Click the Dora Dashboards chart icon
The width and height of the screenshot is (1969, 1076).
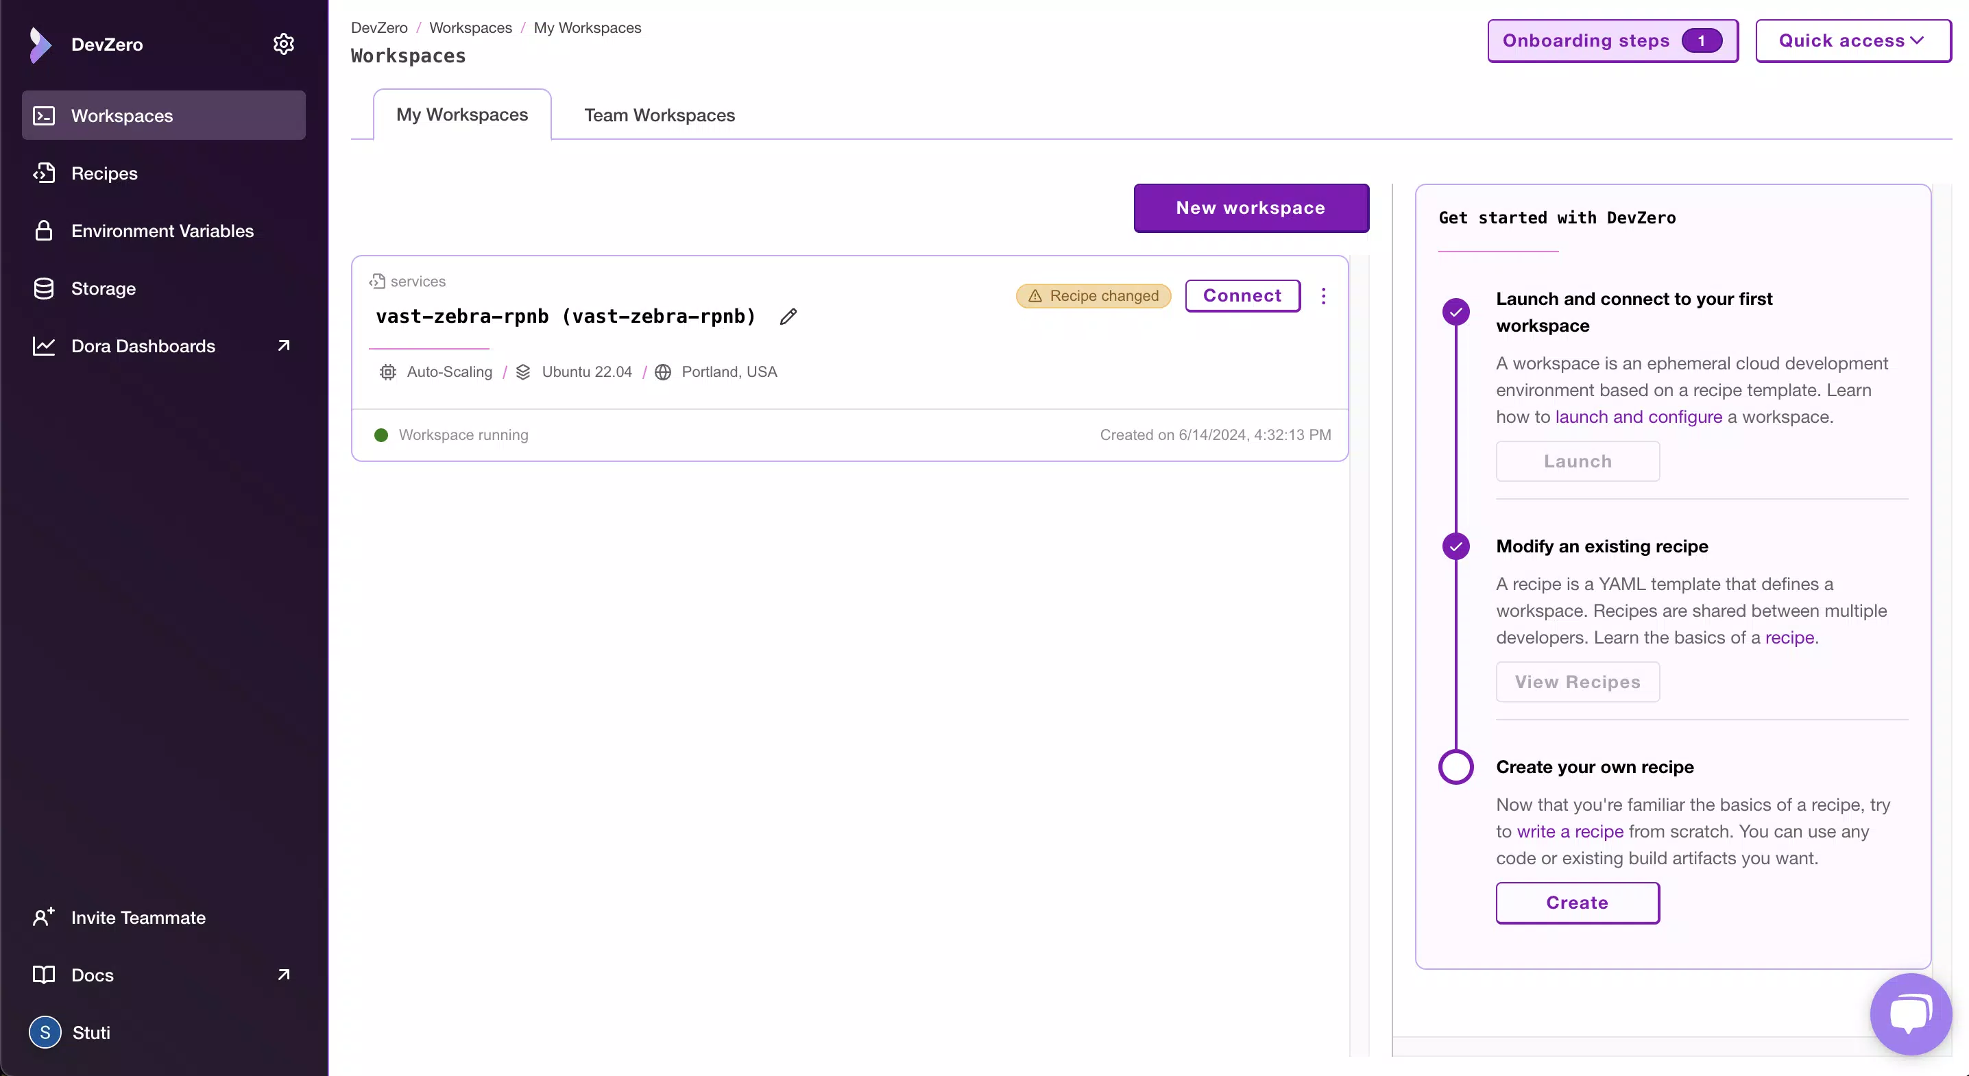(45, 345)
